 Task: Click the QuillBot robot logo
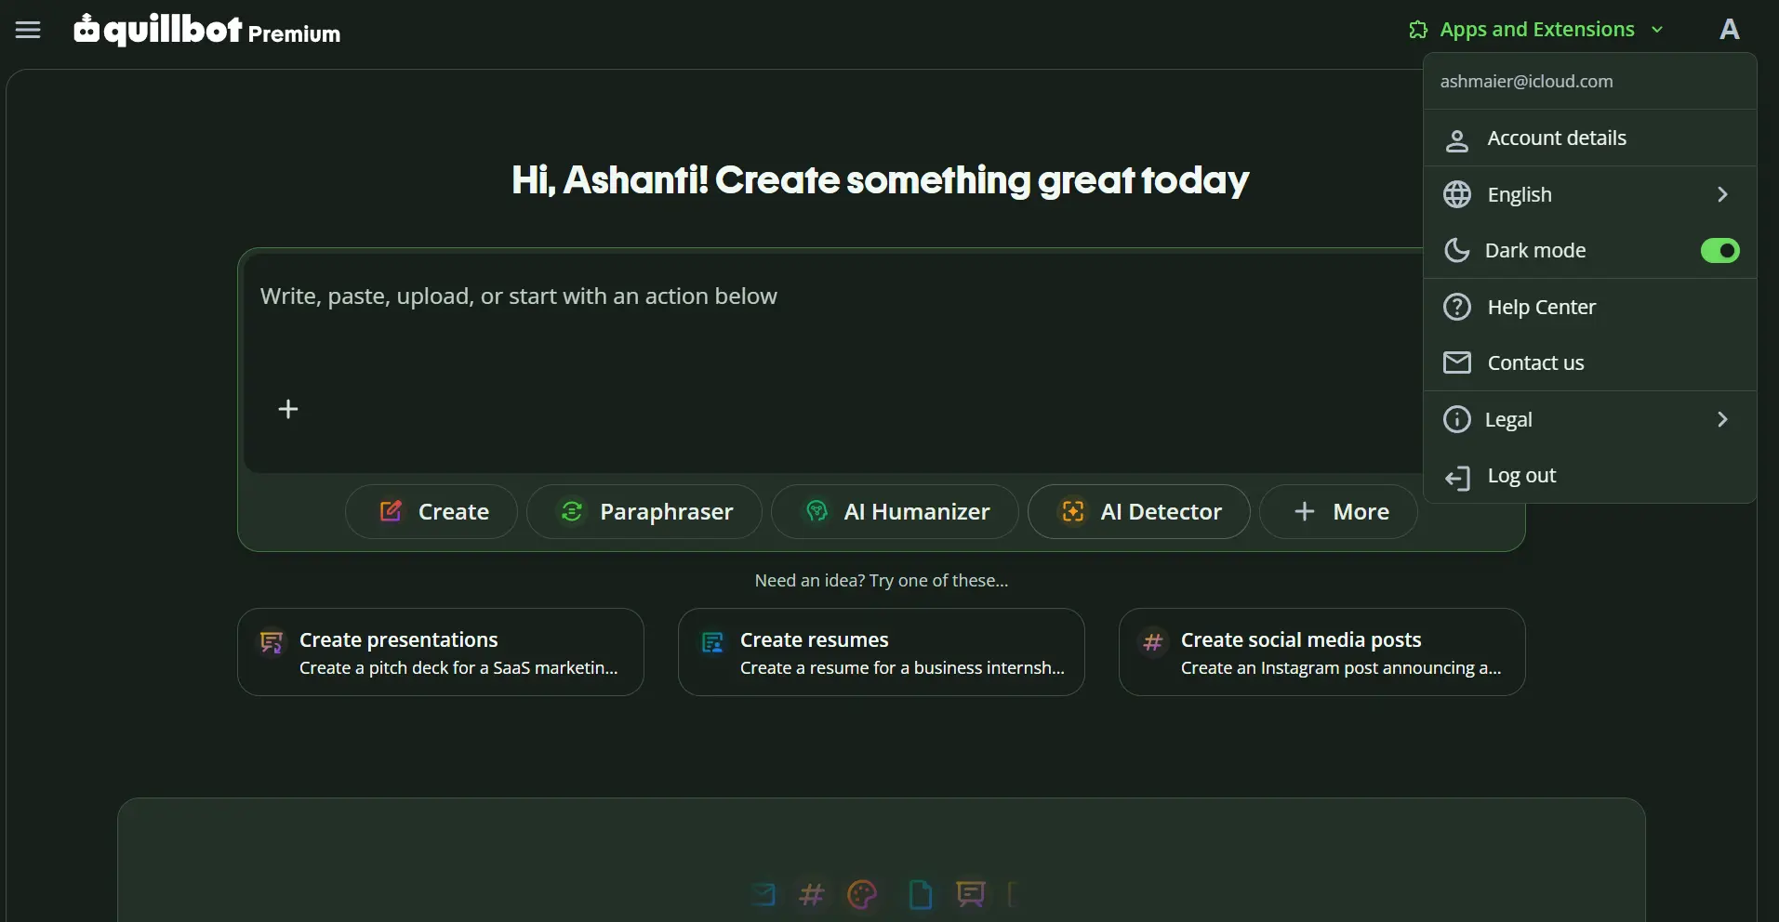86,29
